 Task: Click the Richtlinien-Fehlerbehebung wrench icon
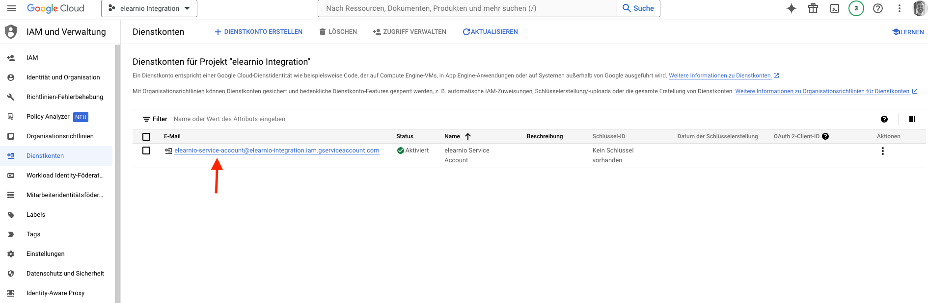[x=11, y=97]
